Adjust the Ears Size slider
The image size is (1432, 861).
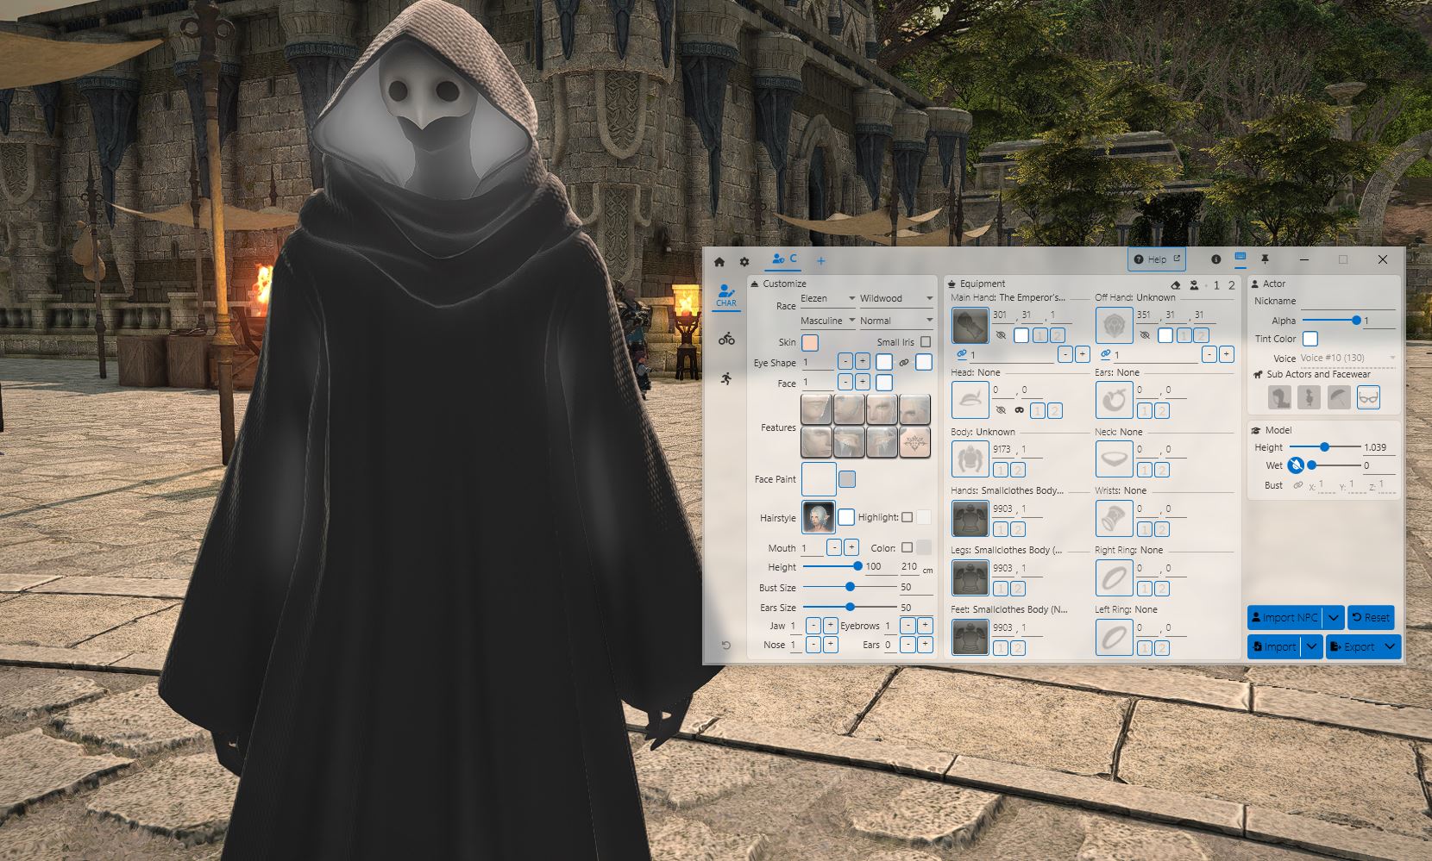849,608
